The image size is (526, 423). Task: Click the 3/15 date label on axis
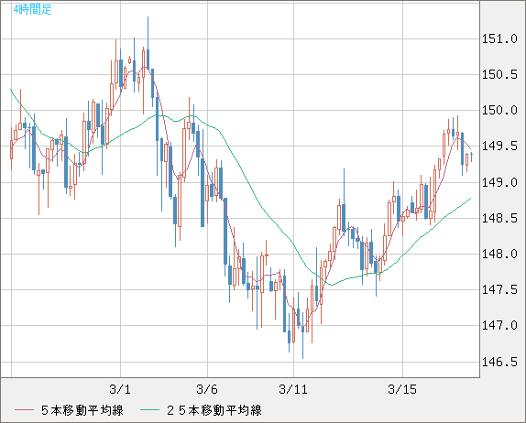coord(402,389)
